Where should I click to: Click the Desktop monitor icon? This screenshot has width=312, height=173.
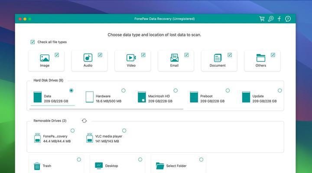[99, 166]
